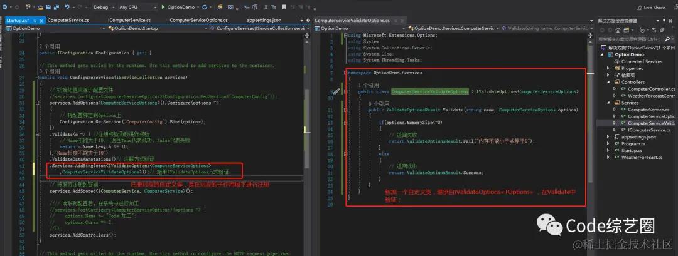Open the left editor tab-well settings gear

click(x=308, y=20)
